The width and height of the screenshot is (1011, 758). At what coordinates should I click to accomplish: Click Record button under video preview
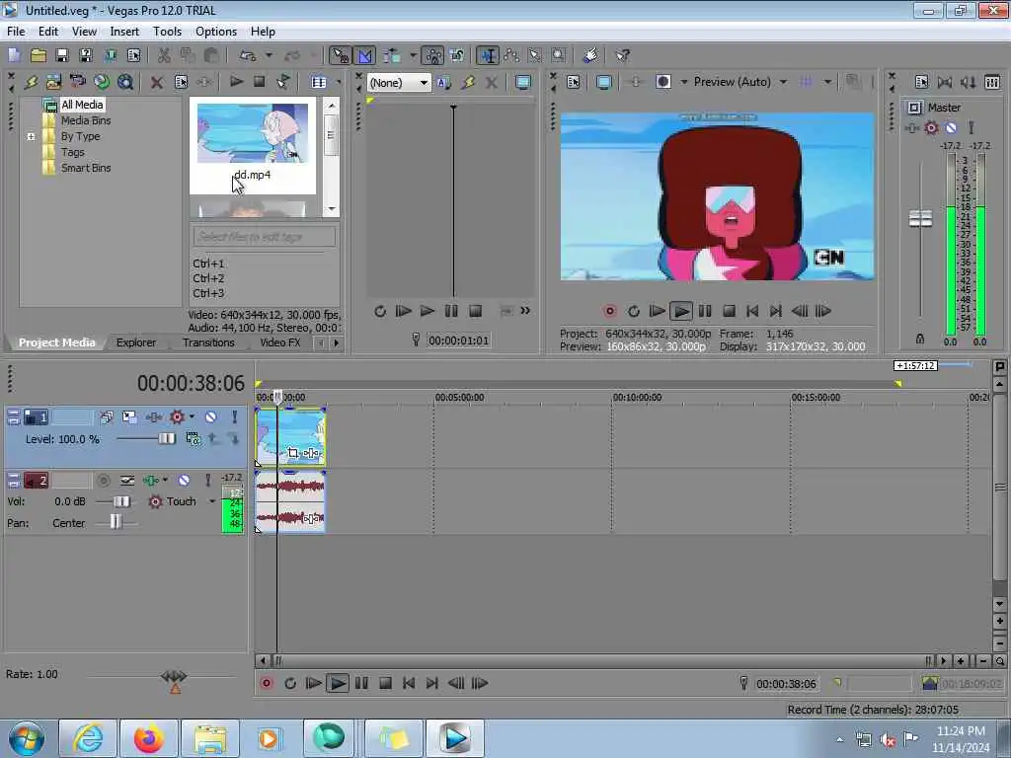pyautogui.click(x=609, y=311)
